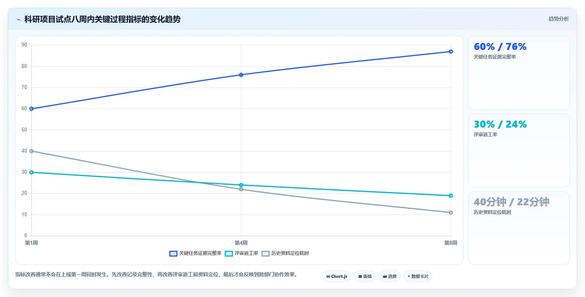
Task: Select the gray line's 第8周 point at 11
Action: coord(451,212)
